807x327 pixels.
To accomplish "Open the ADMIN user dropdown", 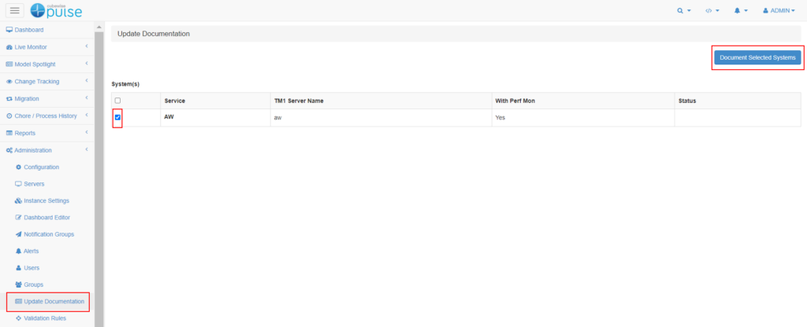I will click(x=778, y=11).
